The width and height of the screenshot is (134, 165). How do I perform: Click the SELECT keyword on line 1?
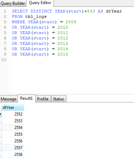(20, 11)
